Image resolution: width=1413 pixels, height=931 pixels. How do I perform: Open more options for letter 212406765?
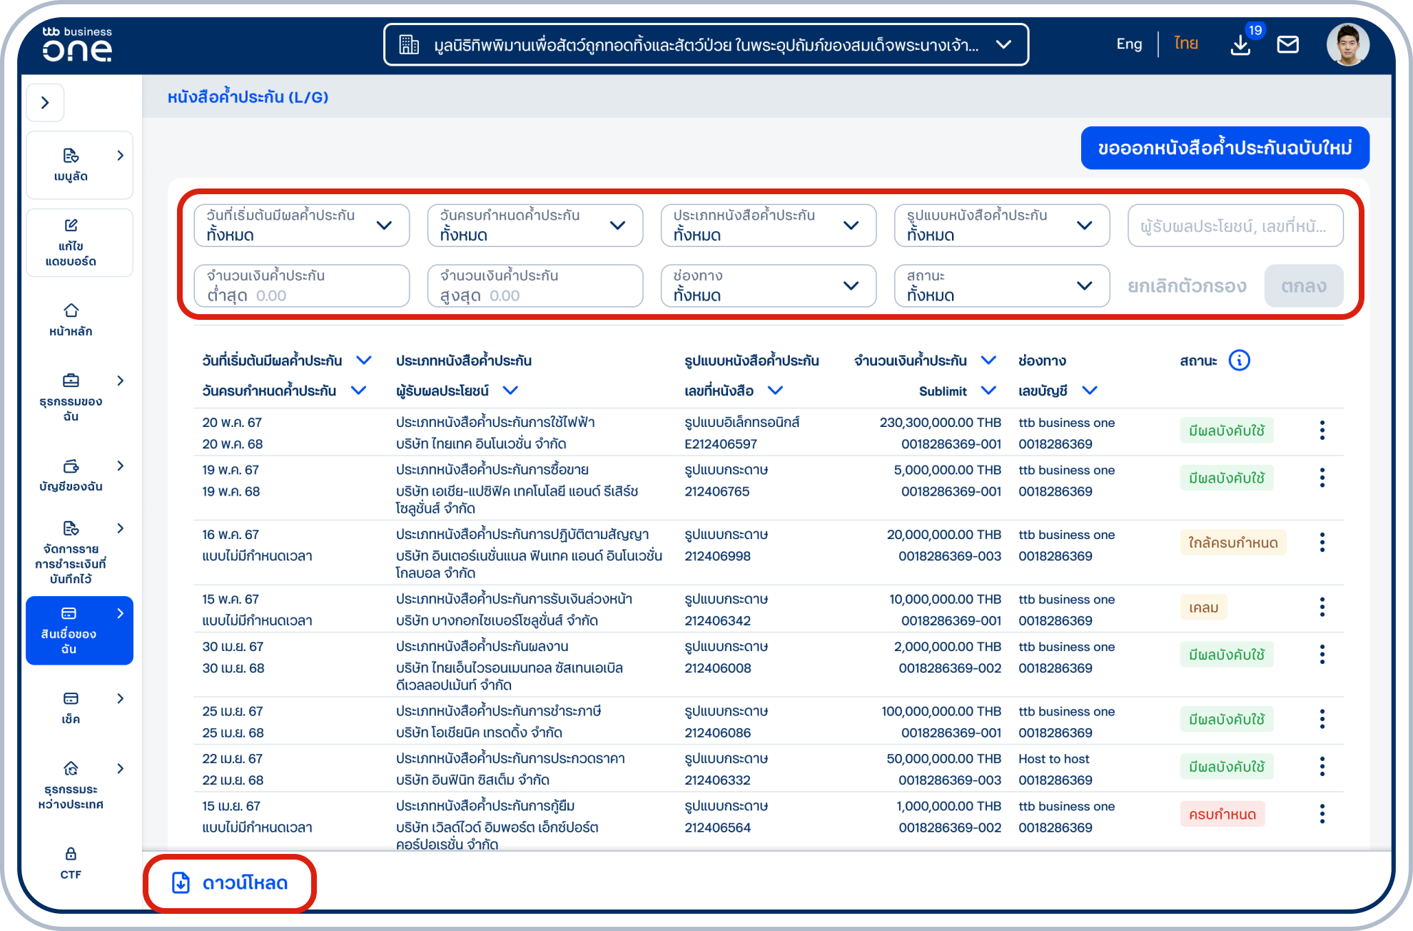click(x=1322, y=478)
